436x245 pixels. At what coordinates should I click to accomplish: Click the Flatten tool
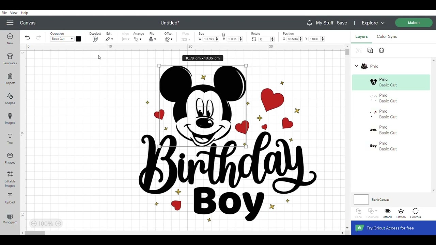click(x=401, y=213)
